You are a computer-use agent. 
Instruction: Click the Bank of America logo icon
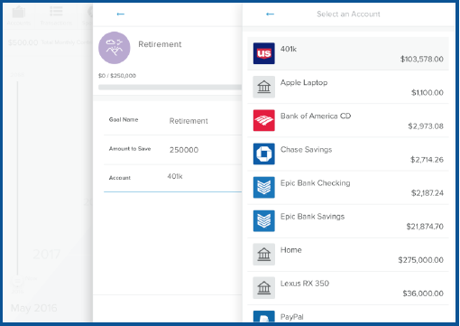coord(263,120)
